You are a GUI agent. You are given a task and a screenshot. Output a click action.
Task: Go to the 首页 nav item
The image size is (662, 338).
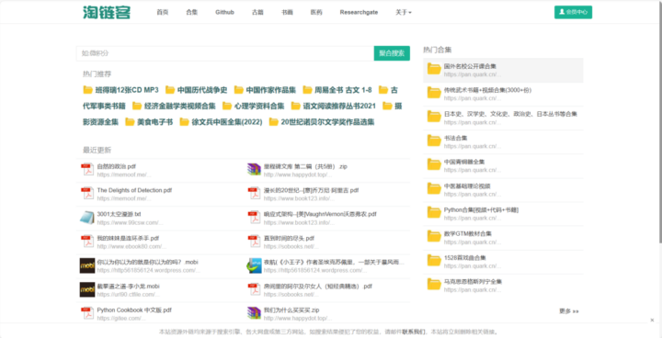tap(163, 12)
